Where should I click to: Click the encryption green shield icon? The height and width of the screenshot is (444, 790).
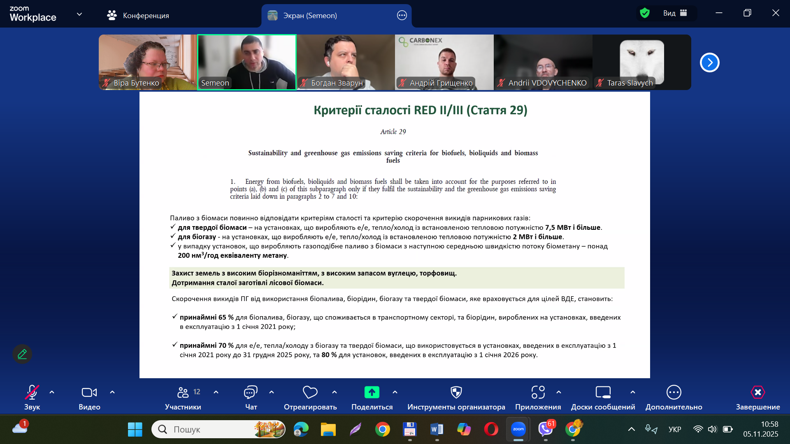click(644, 13)
